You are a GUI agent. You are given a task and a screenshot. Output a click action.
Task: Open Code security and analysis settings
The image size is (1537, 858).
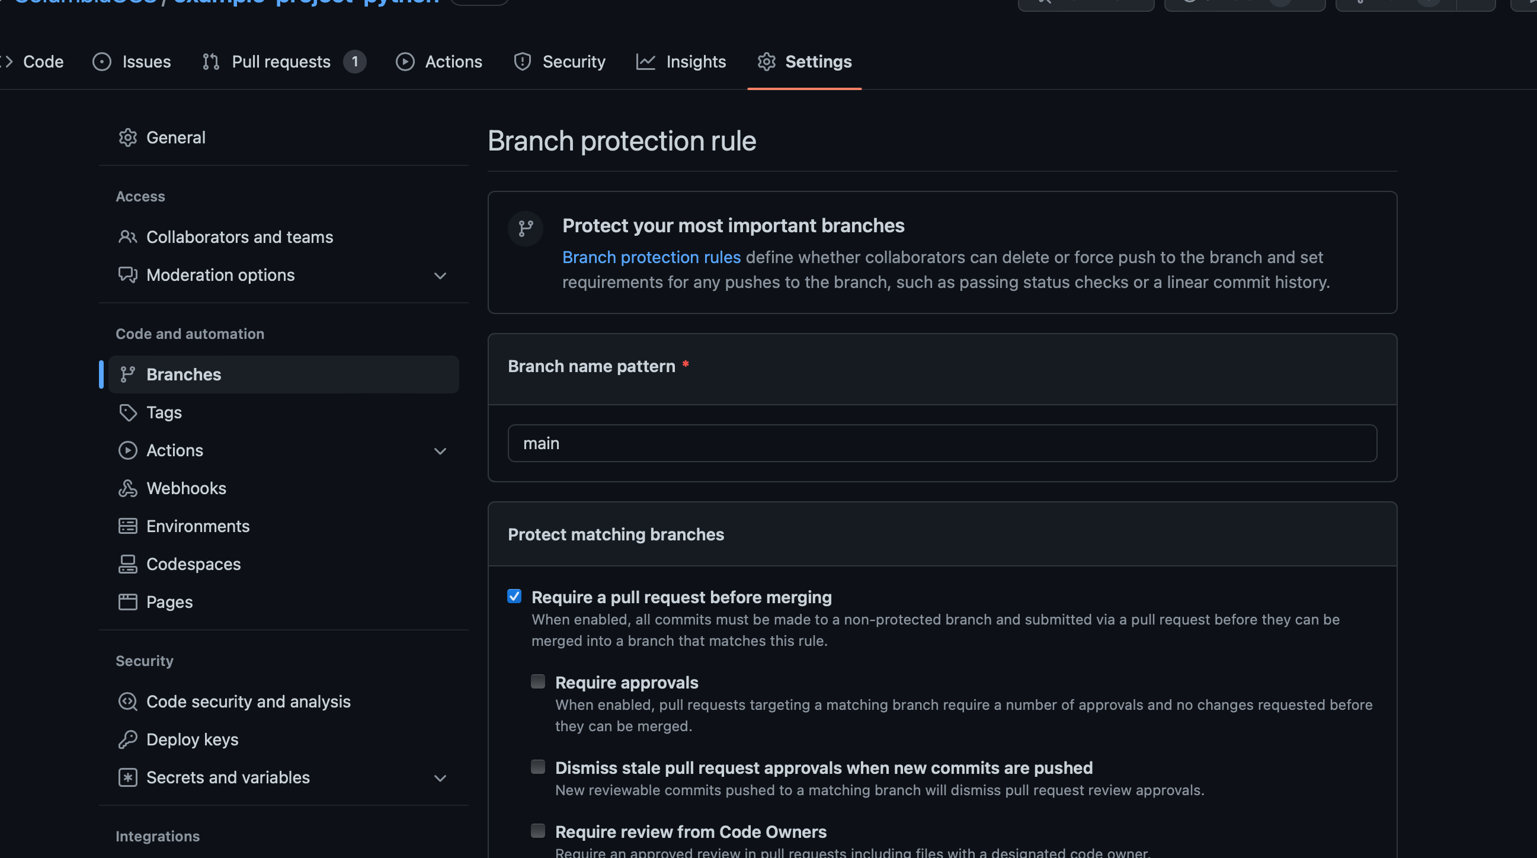283,701
